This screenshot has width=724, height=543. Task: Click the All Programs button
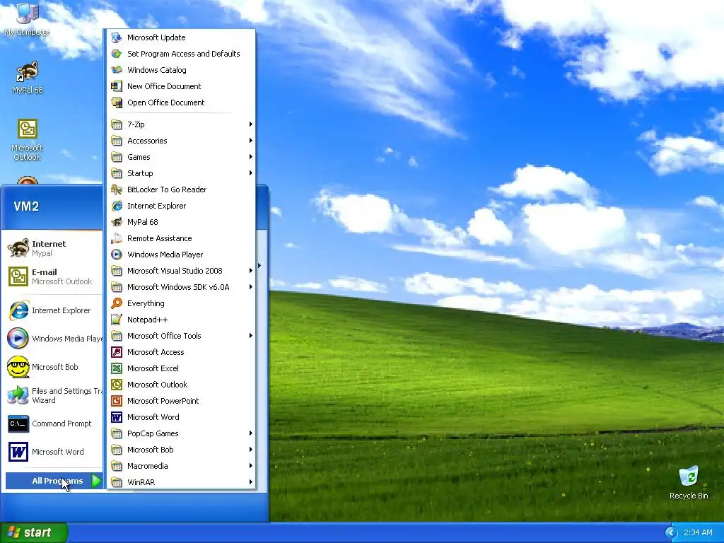[x=54, y=481]
